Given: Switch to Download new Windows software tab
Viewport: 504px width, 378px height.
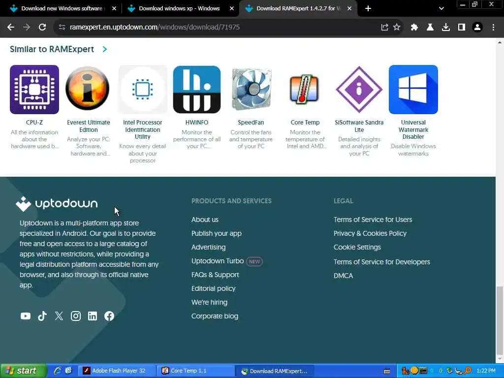Looking at the screenshot, I should [62, 8].
